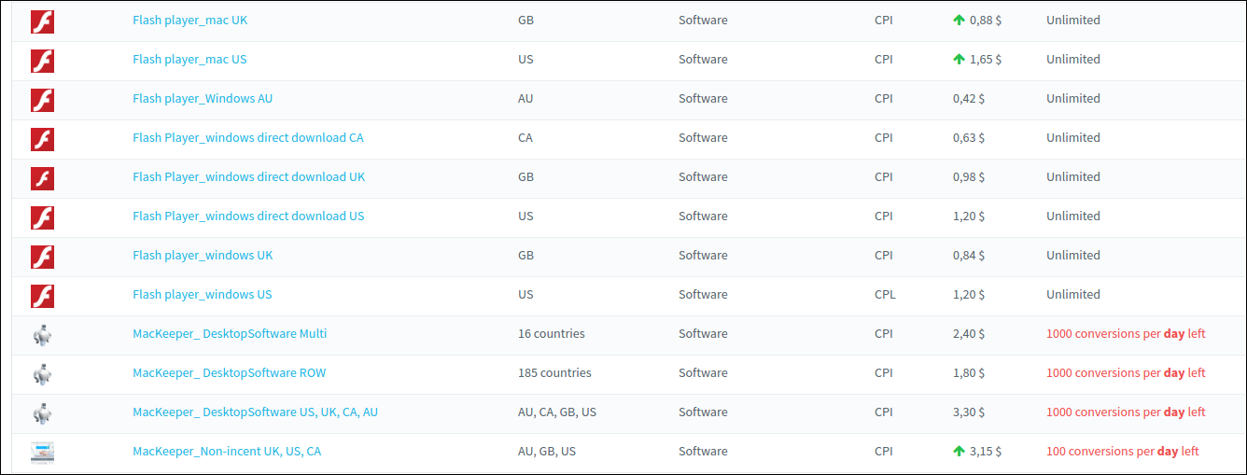Image resolution: width=1247 pixels, height=475 pixels.
Task: Click the thumbnail for MacKeeper_Non-incent offer
Action: tap(42, 453)
